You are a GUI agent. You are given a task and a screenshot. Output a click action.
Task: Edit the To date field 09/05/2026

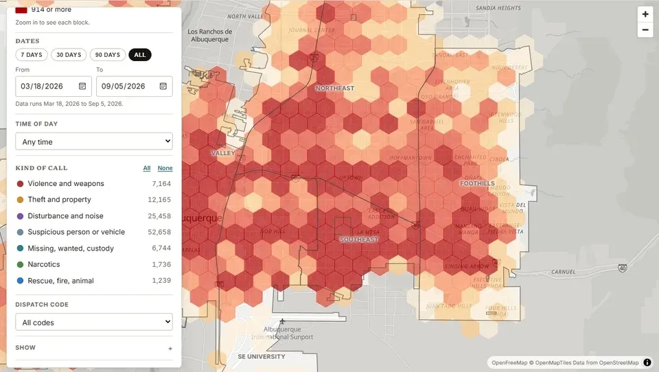134,86
